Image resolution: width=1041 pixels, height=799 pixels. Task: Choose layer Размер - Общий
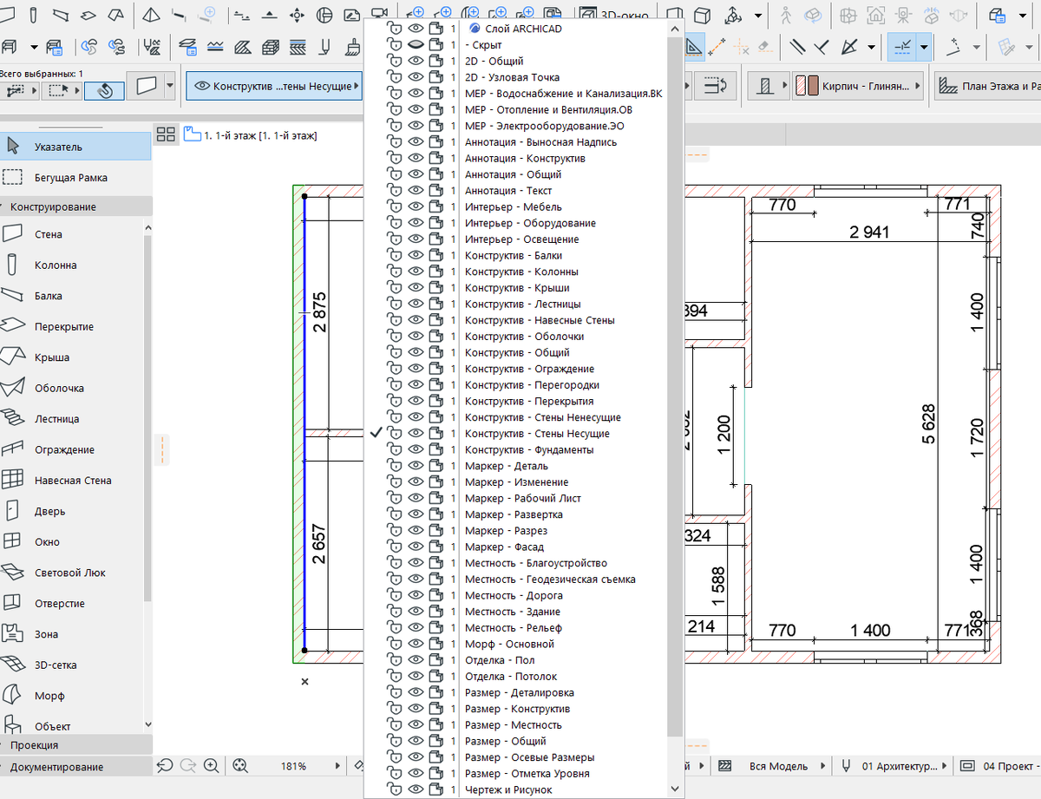click(x=505, y=742)
